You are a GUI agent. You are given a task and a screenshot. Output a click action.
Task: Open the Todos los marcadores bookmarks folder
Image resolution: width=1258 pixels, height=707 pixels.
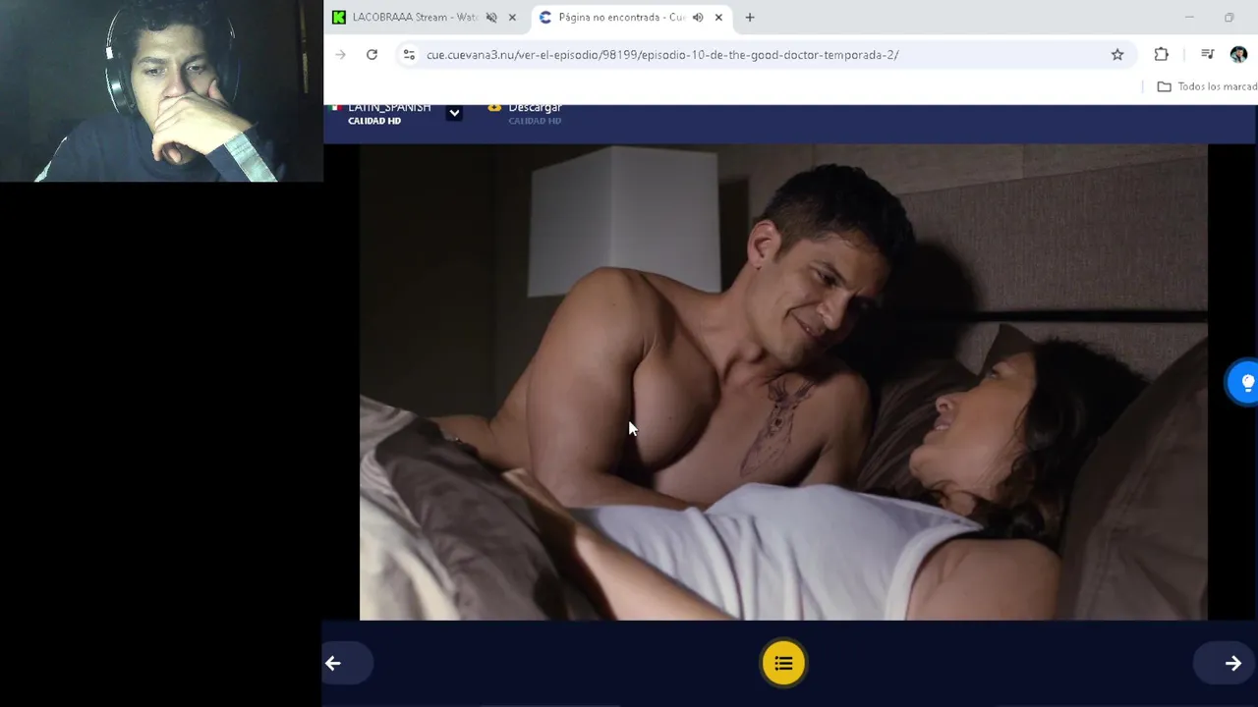(x=1208, y=86)
